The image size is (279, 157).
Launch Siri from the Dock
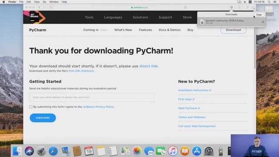(x=29, y=151)
